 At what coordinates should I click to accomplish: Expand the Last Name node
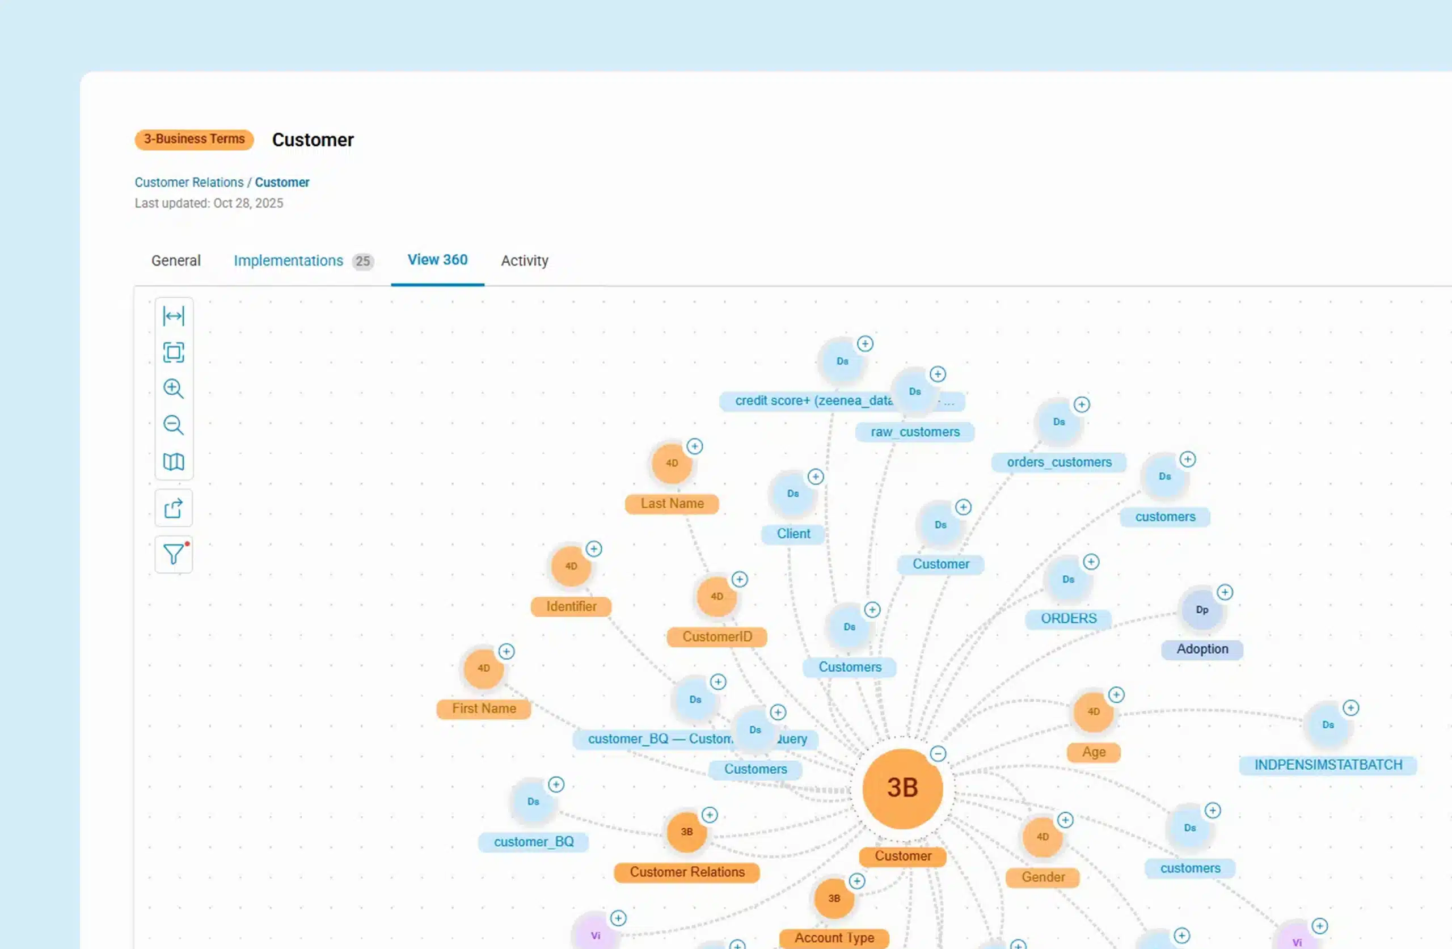tap(694, 446)
